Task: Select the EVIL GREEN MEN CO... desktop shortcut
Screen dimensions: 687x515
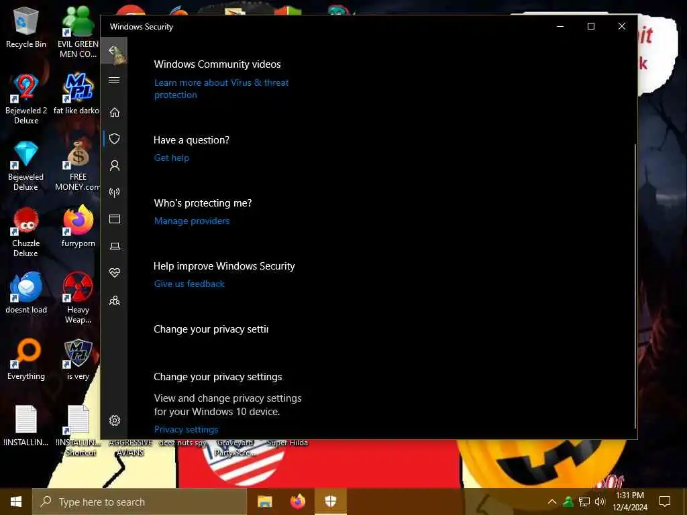Action: (x=78, y=32)
